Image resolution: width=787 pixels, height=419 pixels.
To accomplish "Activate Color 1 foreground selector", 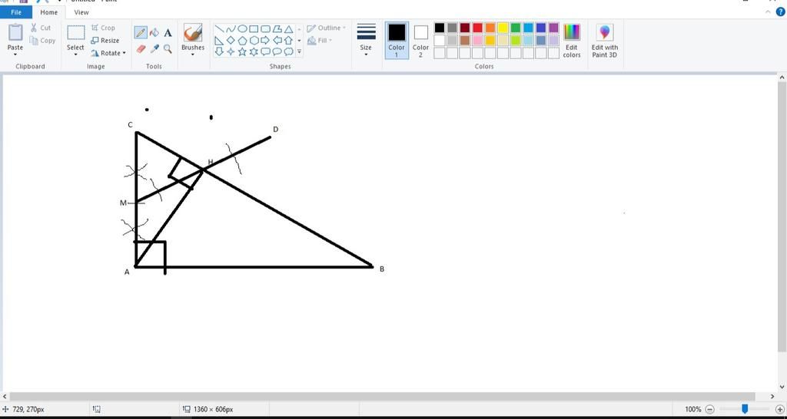I will tap(397, 40).
